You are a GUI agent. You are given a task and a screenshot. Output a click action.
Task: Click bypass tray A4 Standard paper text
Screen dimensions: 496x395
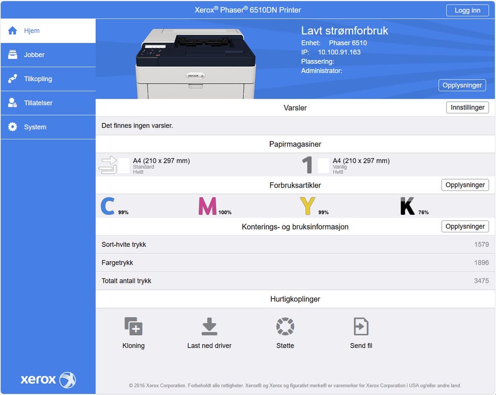tap(161, 166)
